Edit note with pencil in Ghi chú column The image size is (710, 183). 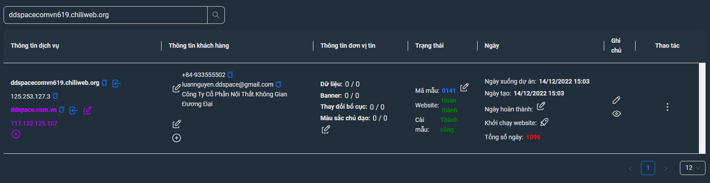[616, 100]
